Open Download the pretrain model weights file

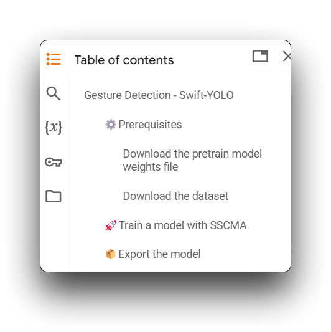[192, 160]
